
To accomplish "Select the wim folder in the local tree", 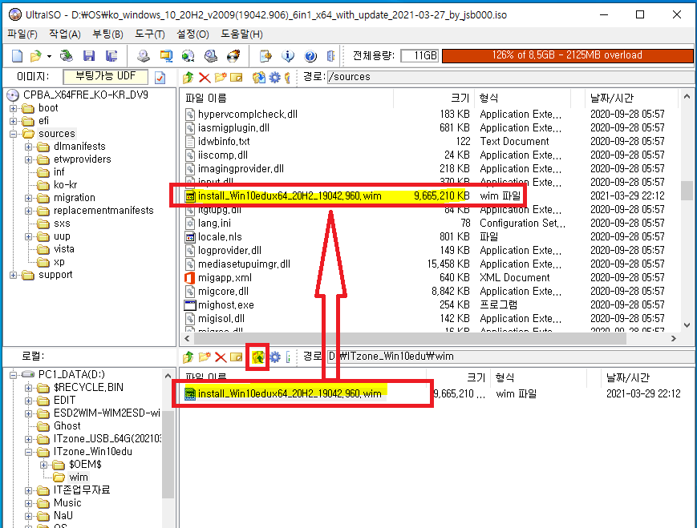I will pos(79,478).
